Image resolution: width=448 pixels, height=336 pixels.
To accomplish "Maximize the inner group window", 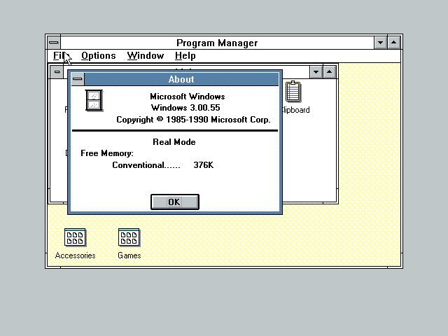I will 330,71.
